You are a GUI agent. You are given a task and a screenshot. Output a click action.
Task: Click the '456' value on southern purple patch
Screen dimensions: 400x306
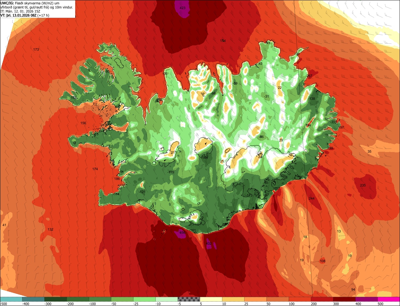point(182,232)
